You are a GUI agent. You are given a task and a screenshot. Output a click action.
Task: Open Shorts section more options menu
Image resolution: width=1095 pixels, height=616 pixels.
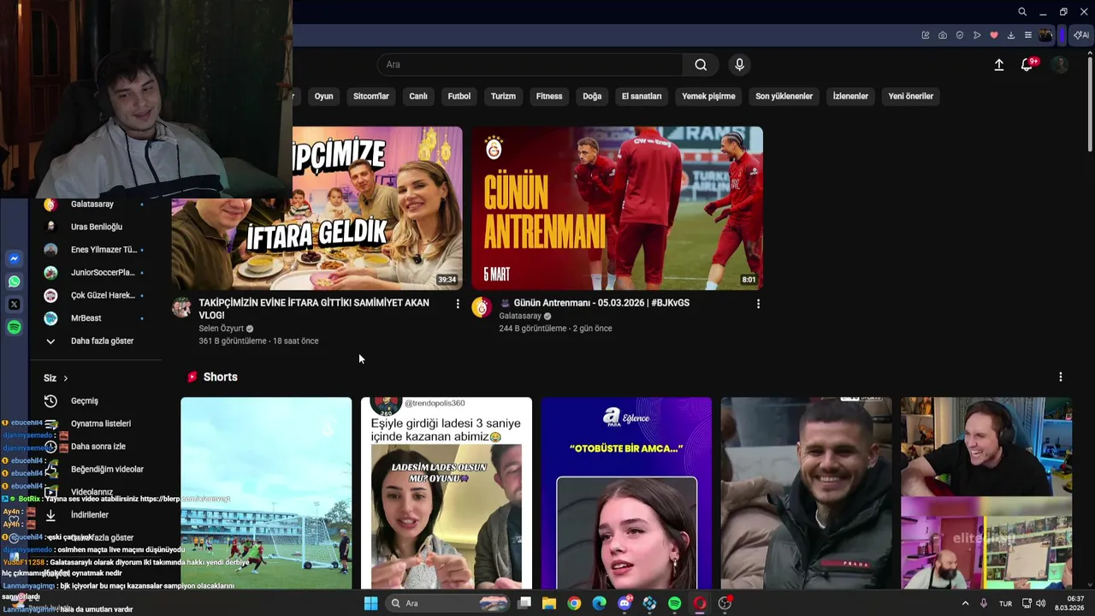click(x=1061, y=377)
